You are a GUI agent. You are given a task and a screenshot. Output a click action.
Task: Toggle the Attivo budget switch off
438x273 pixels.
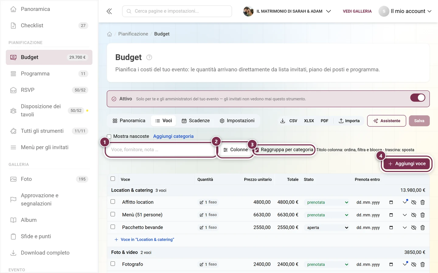coord(418,98)
